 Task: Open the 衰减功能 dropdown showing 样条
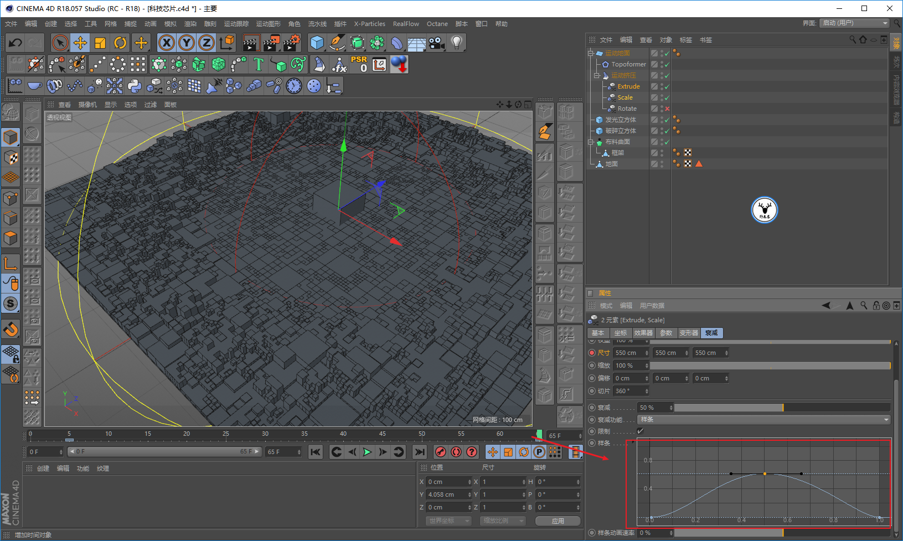tap(764, 420)
